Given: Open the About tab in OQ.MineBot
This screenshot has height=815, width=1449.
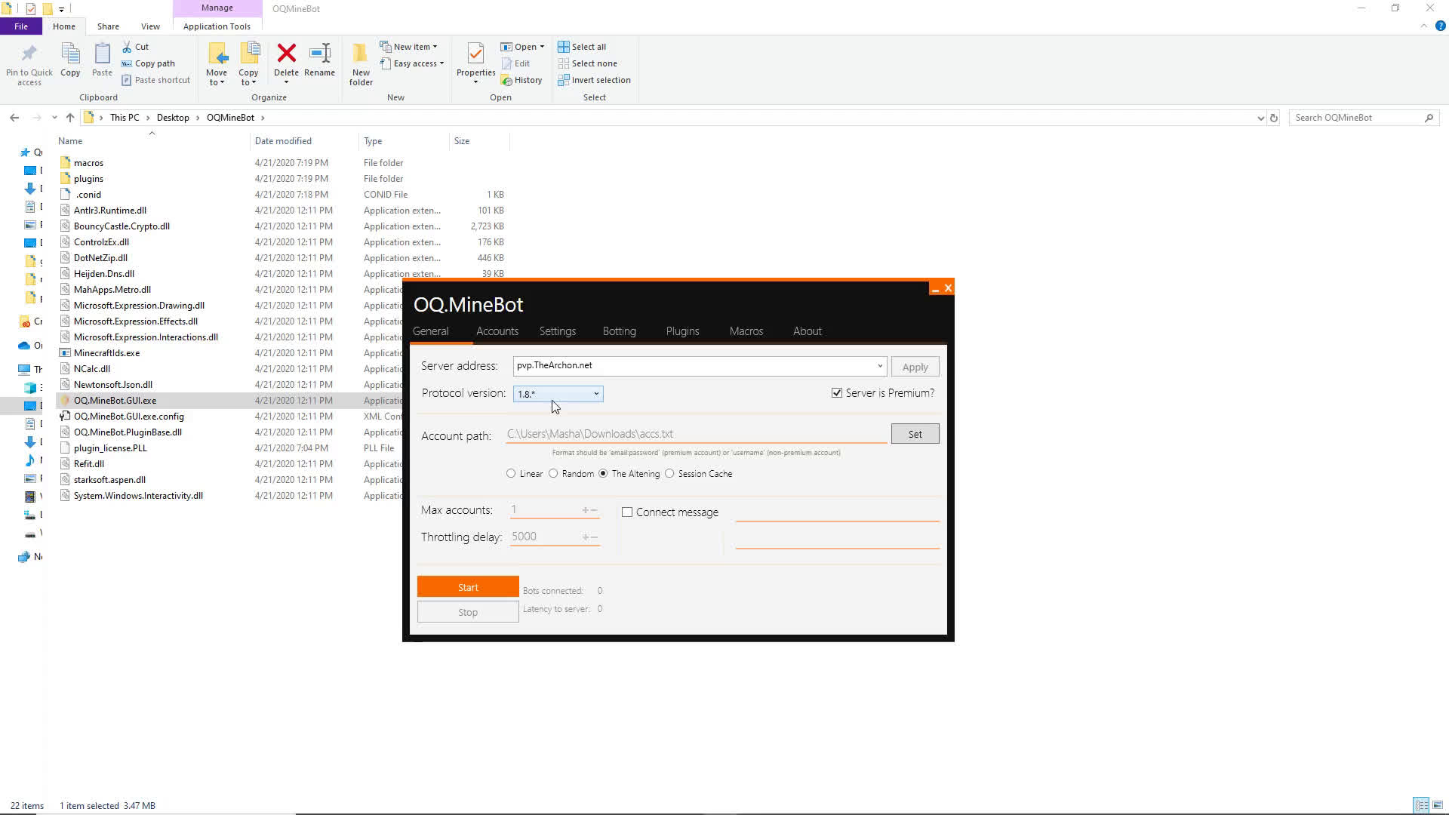Looking at the screenshot, I should click(x=807, y=331).
